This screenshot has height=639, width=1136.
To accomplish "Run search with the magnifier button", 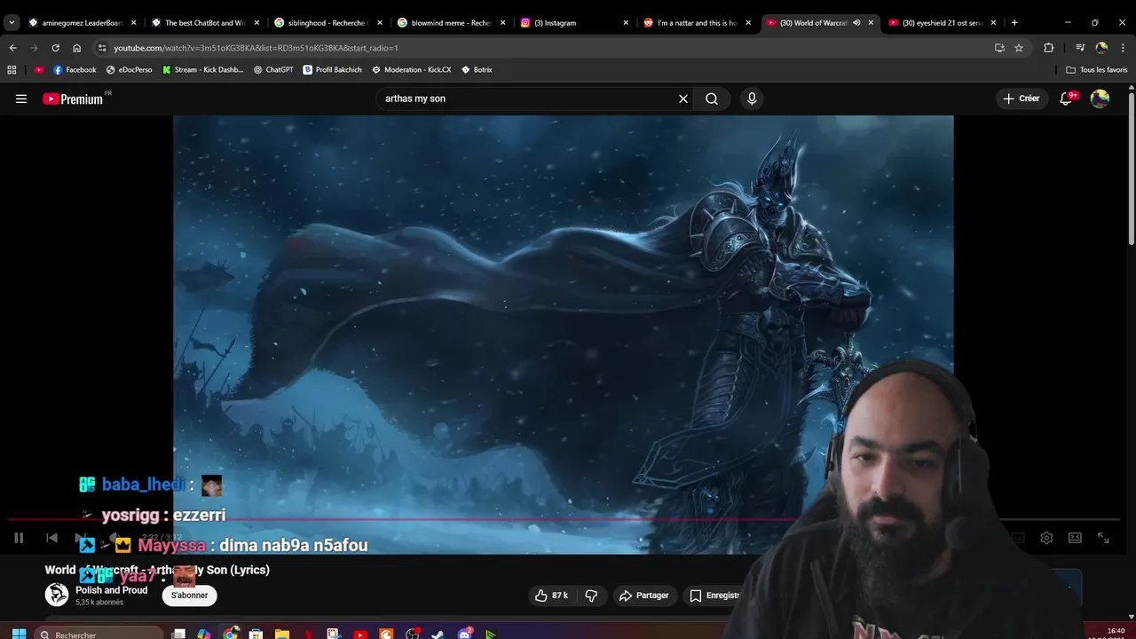I will 712,99.
